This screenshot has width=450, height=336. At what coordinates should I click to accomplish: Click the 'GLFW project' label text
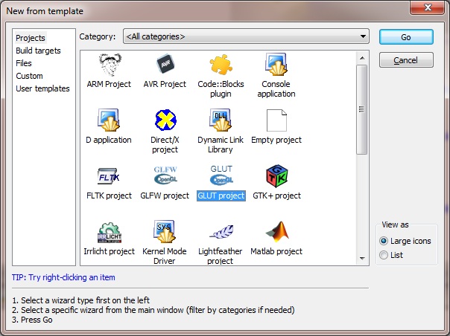(x=165, y=196)
